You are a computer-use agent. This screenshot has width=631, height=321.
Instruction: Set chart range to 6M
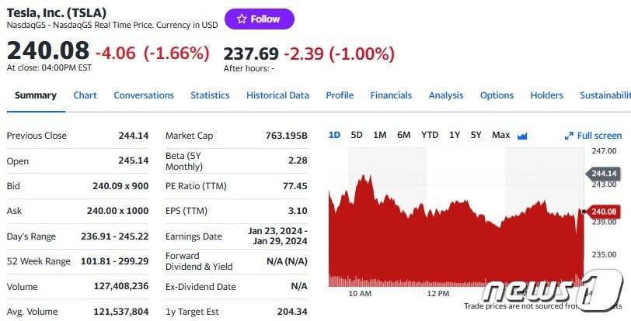pos(403,135)
